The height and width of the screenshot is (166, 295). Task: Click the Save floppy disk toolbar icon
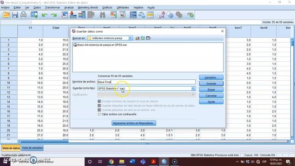point(15,15)
